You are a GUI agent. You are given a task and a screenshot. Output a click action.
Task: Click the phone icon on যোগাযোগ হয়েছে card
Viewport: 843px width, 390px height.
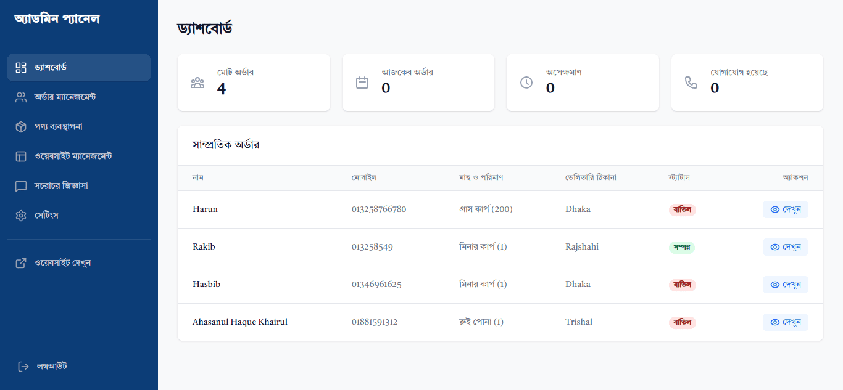[691, 83]
